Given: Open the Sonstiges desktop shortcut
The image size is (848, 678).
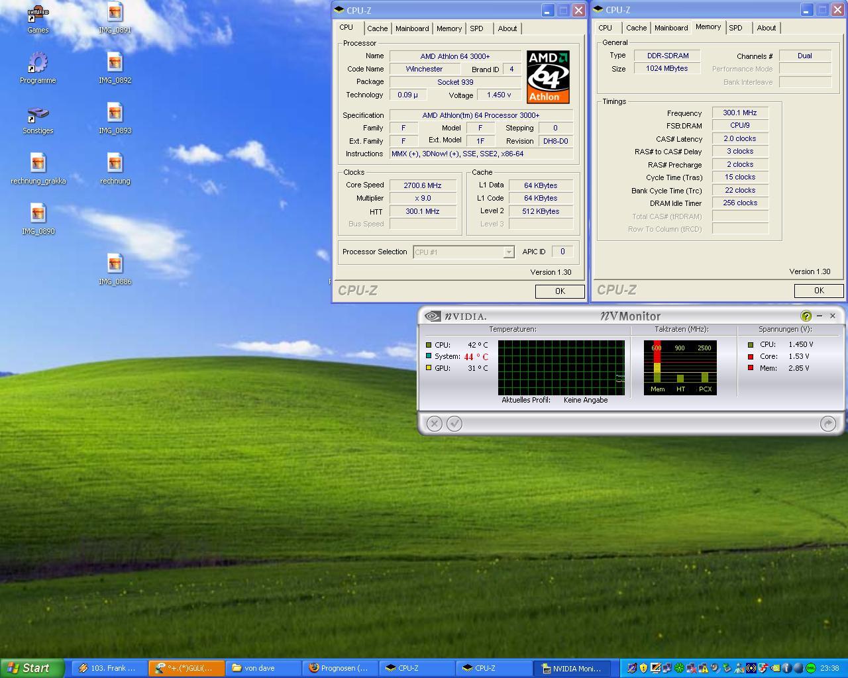Looking at the screenshot, I should pyautogui.click(x=38, y=115).
